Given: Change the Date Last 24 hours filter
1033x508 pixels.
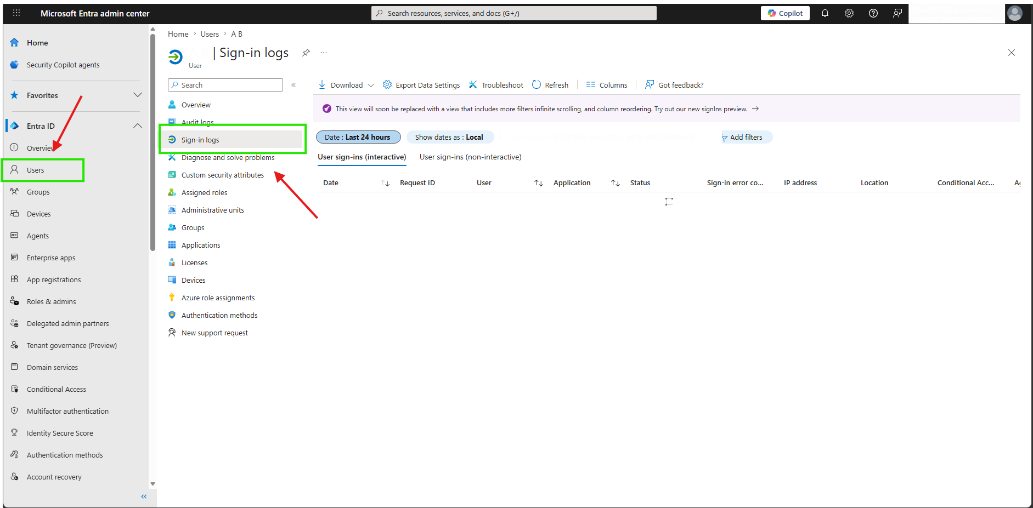Looking at the screenshot, I should 358,137.
